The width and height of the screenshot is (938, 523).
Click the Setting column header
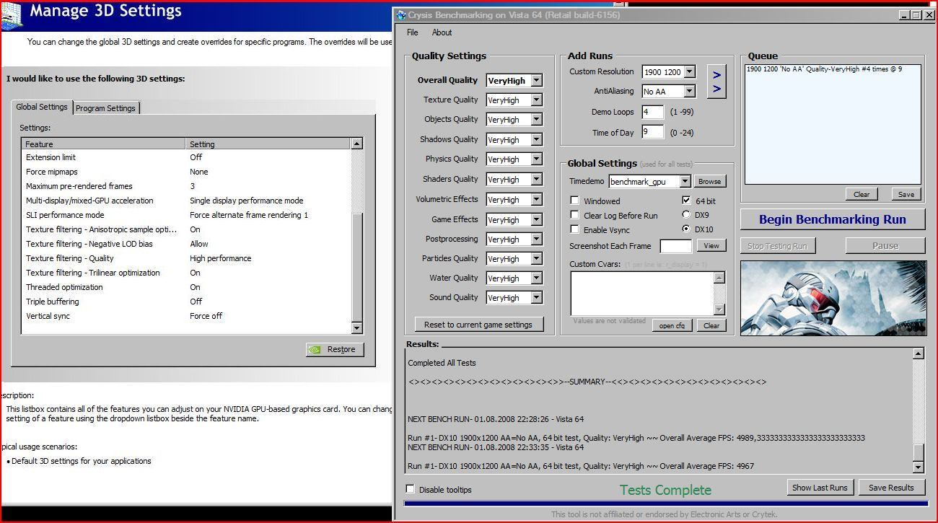[x=268, y=144]
